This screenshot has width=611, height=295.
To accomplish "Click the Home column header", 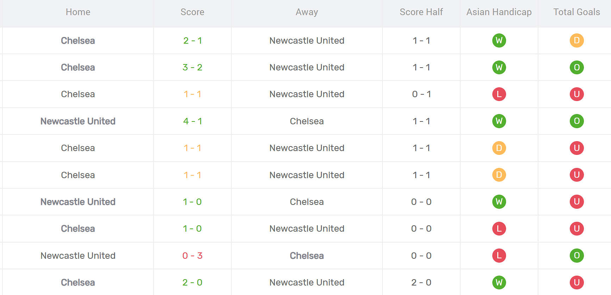I will 78,12.
